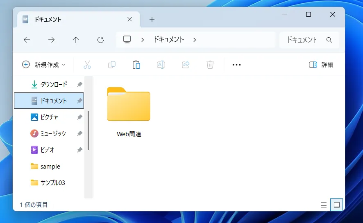Close the Explorer window
Viewport: 363px width, 223px height.
(332, 14)
